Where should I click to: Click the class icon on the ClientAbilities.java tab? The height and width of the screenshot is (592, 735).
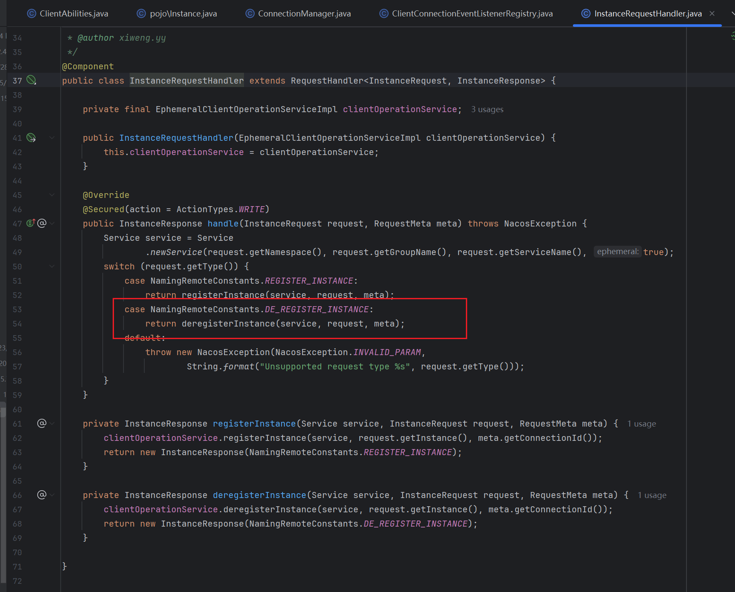coord(32,14)
